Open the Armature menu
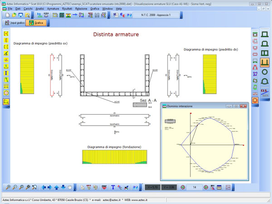 pos(53,9)
